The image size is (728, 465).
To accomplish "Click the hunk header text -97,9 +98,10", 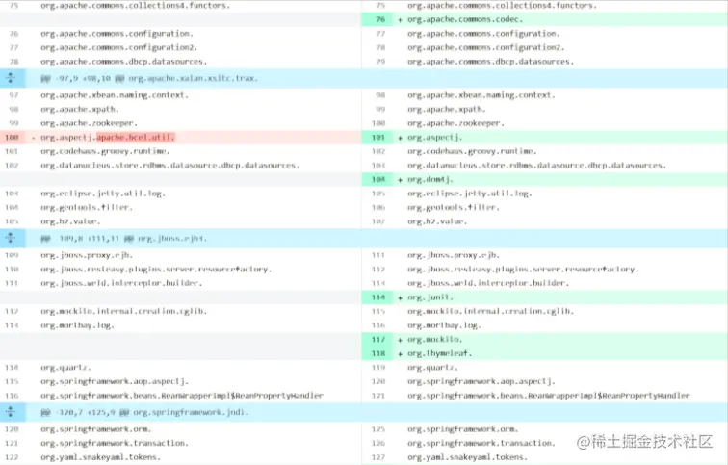I will tap(83, 78).
